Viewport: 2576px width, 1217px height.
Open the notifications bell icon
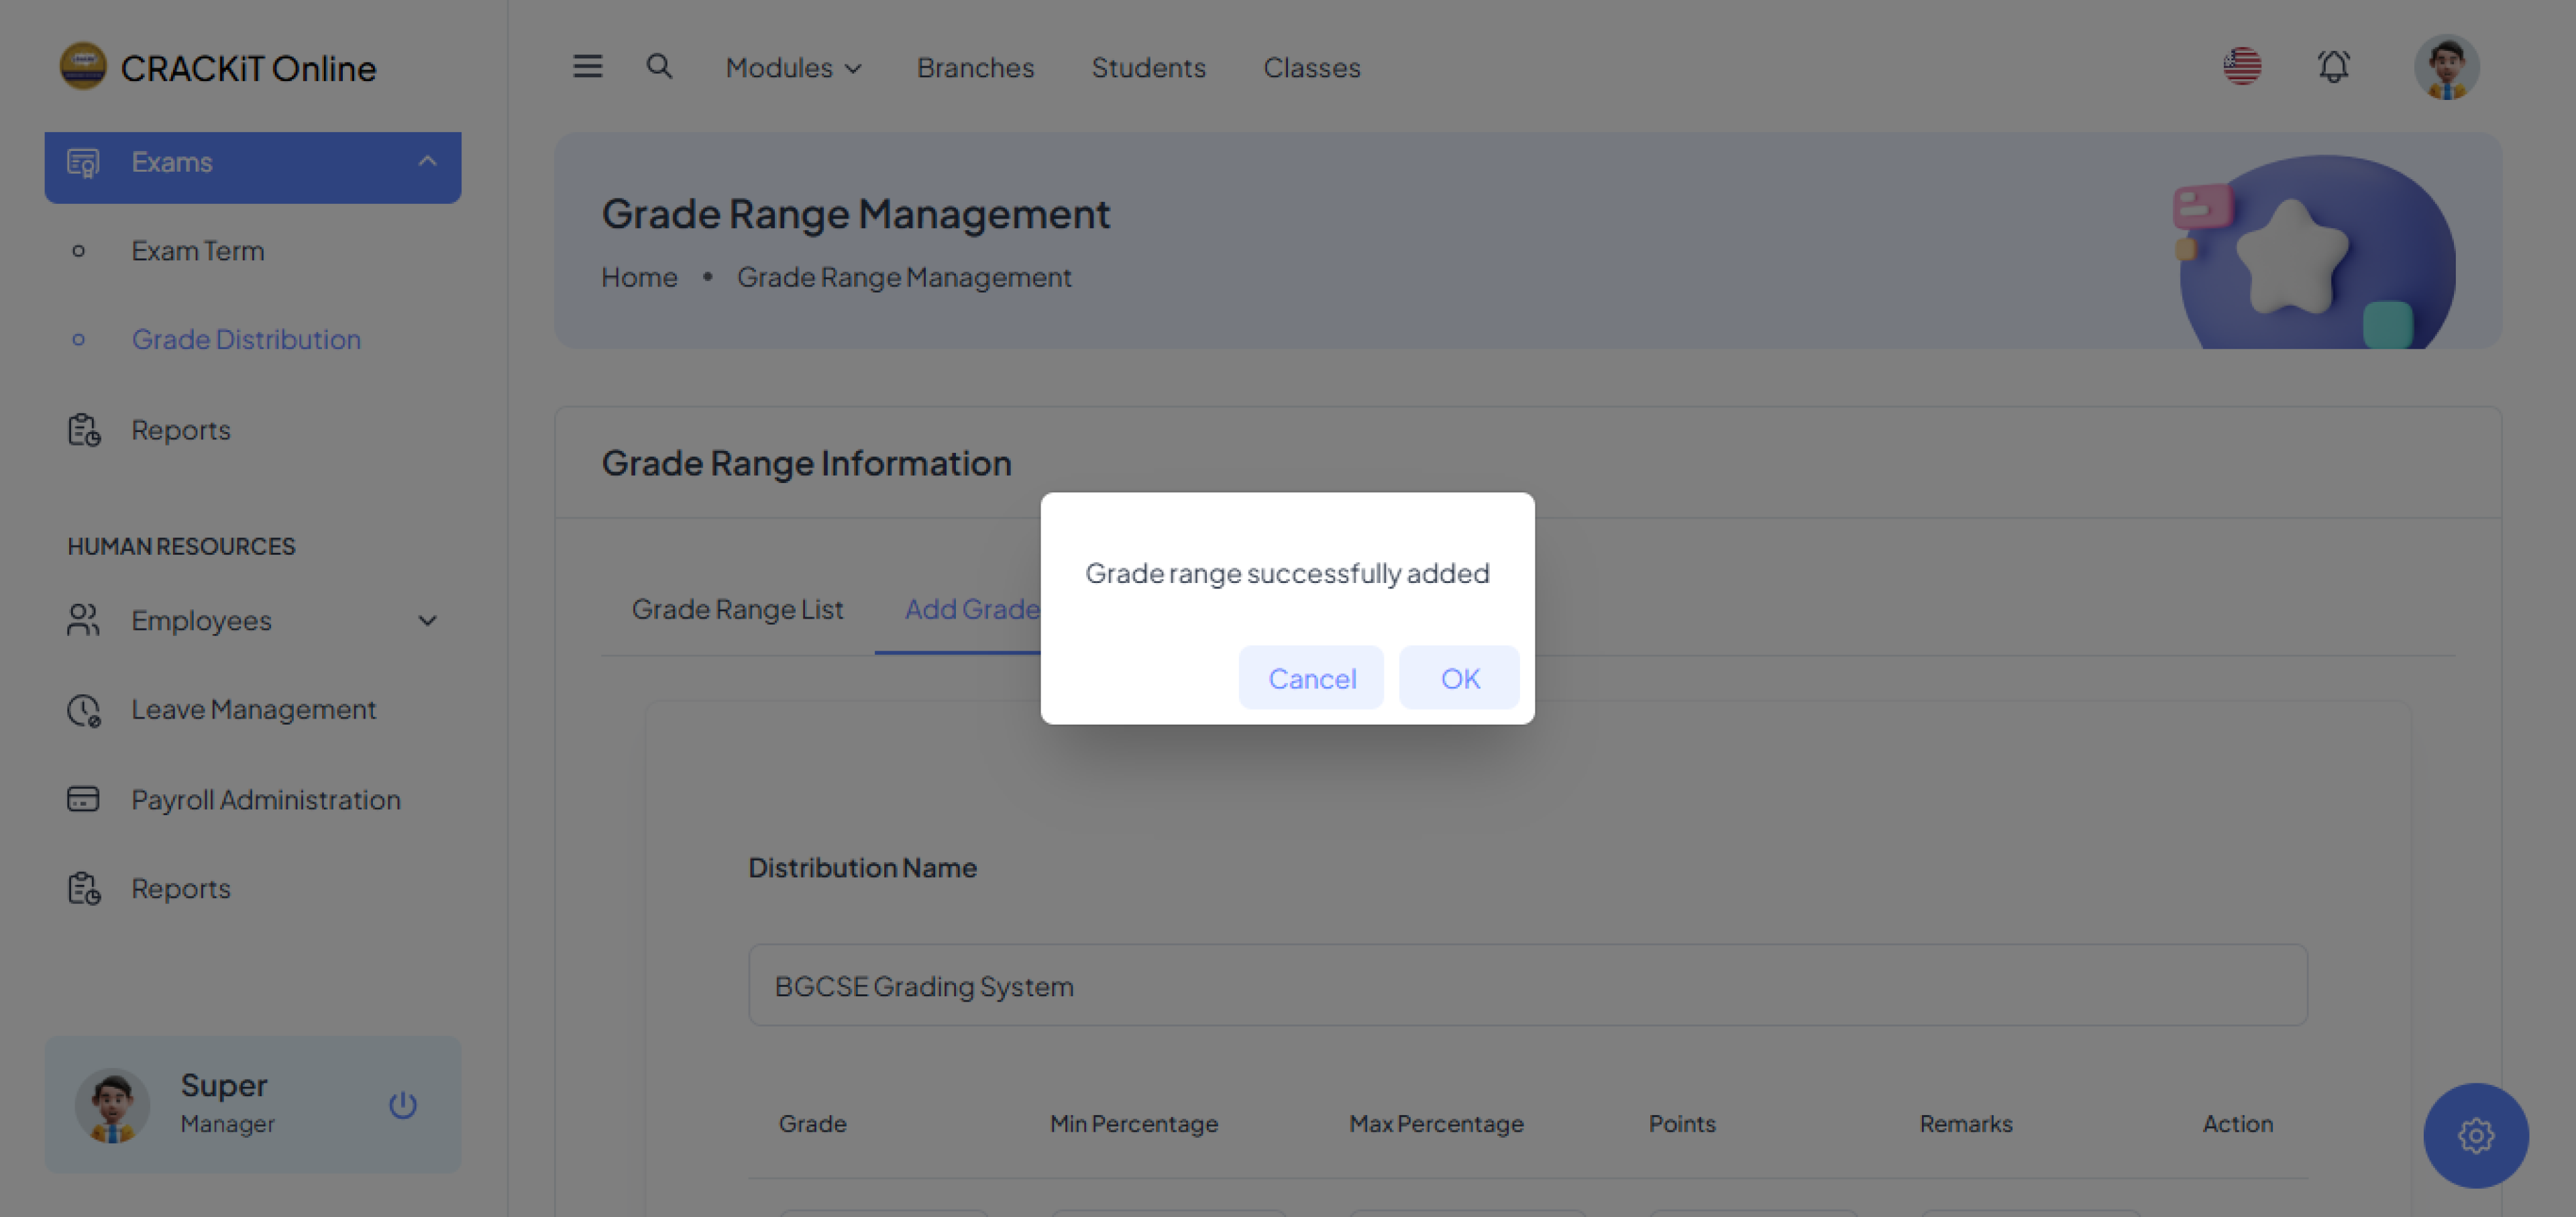[x=2333, y=67]
